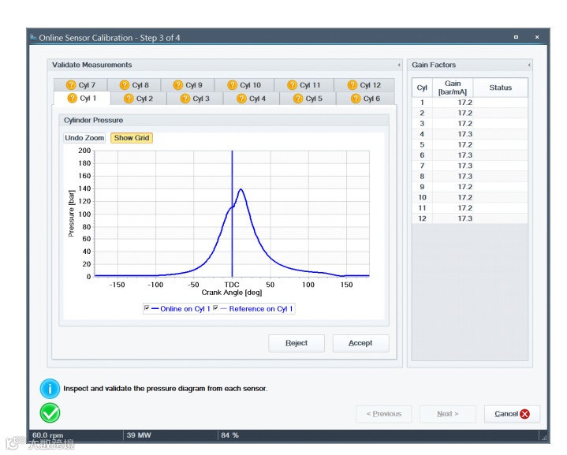The height and width of the screenshot is (455, 567).
Task: Click the Status column header
Action: (x=501, y=88)
